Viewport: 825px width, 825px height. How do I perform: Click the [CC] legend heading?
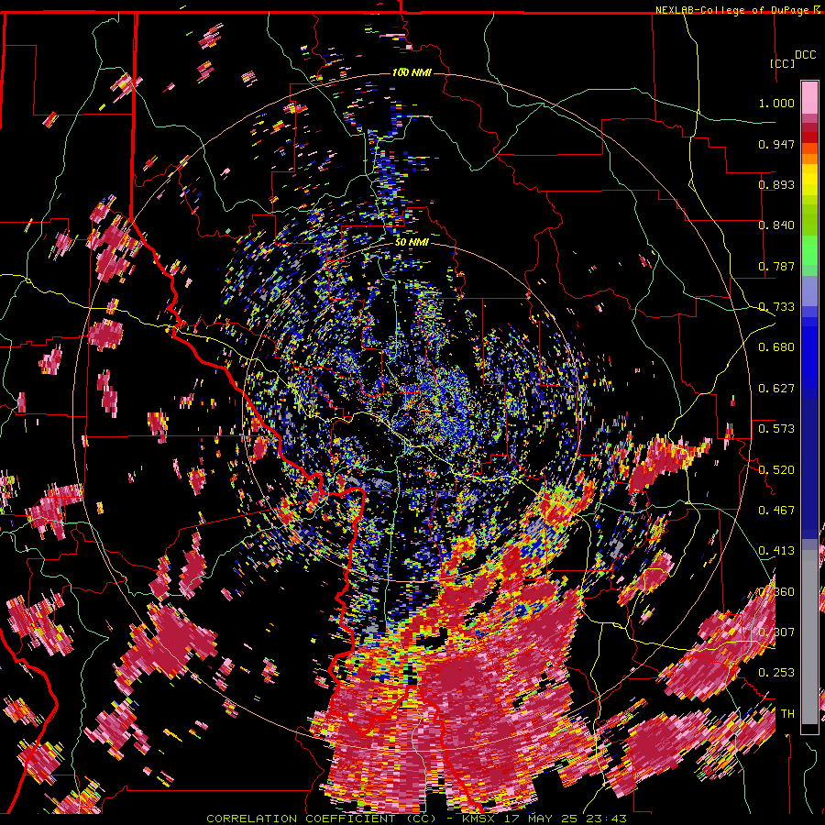pos(783,63)
